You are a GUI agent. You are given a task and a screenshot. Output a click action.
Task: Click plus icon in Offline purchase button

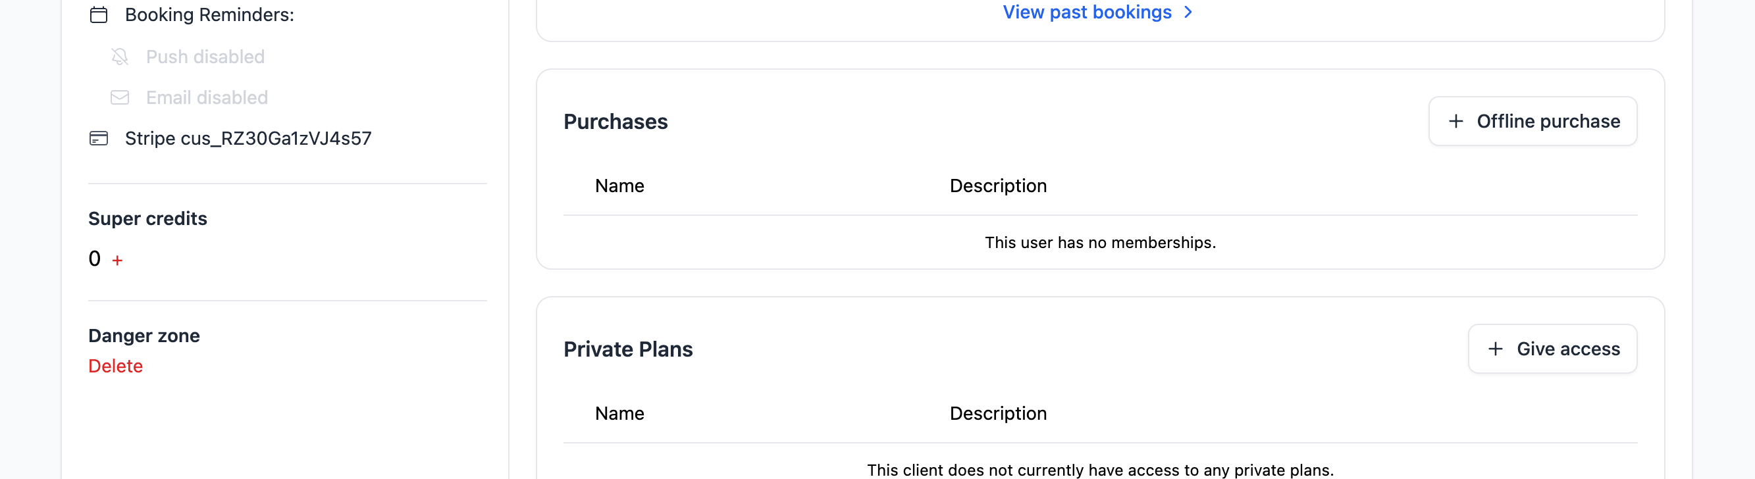point(1456,121)
